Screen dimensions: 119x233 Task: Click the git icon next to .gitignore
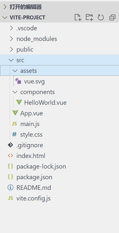pyautogui.click(x=10, y=145)
